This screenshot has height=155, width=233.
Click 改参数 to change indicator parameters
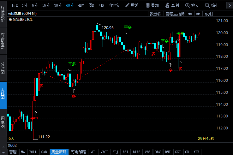156,14
